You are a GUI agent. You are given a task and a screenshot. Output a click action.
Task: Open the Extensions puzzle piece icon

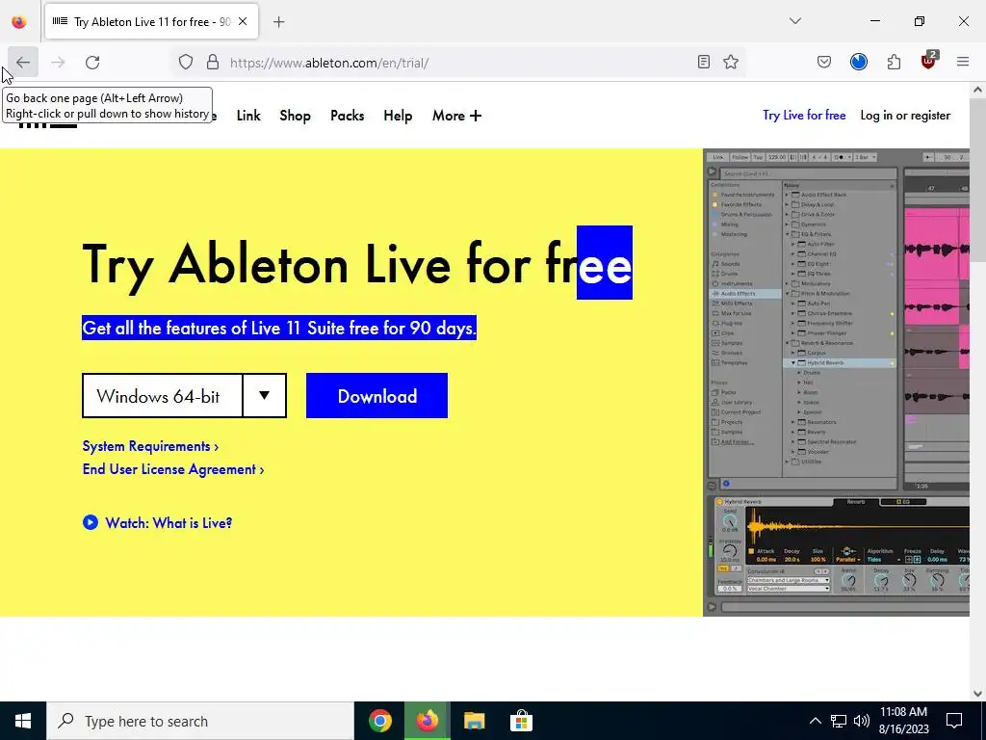coord(894,63)
